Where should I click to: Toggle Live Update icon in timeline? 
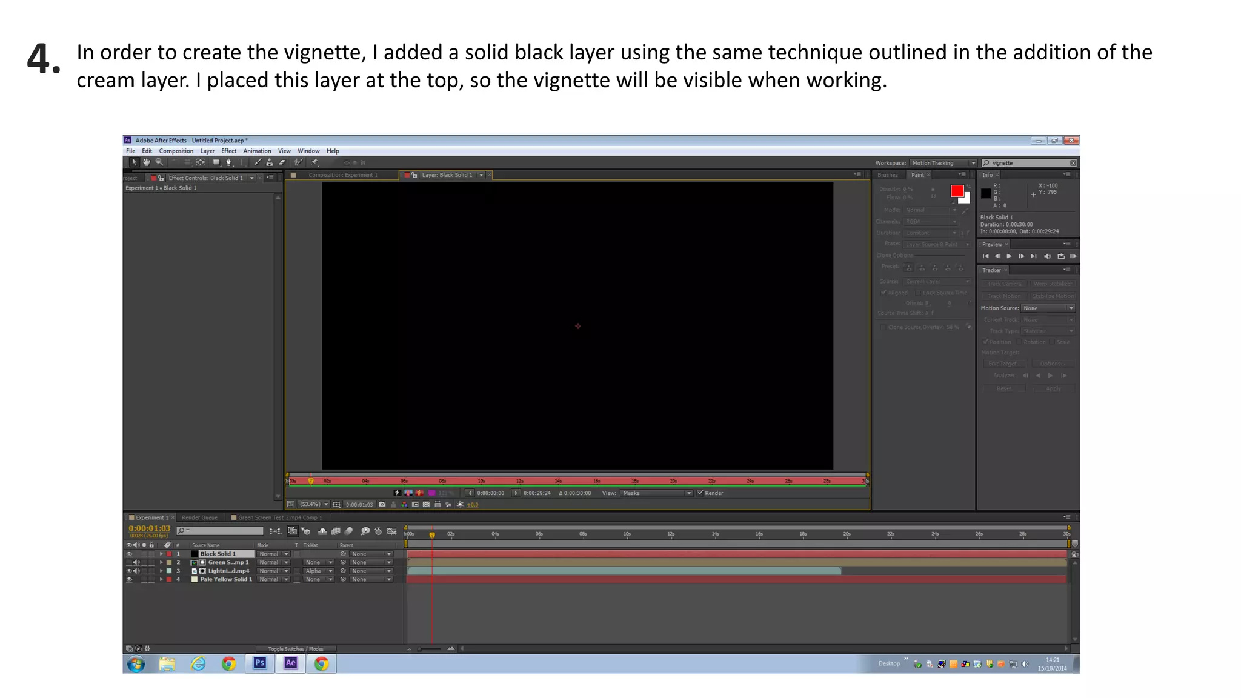292,531
